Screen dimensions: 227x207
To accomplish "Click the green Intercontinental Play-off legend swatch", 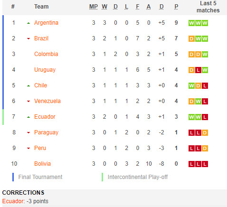I will [x=102, y=177].
